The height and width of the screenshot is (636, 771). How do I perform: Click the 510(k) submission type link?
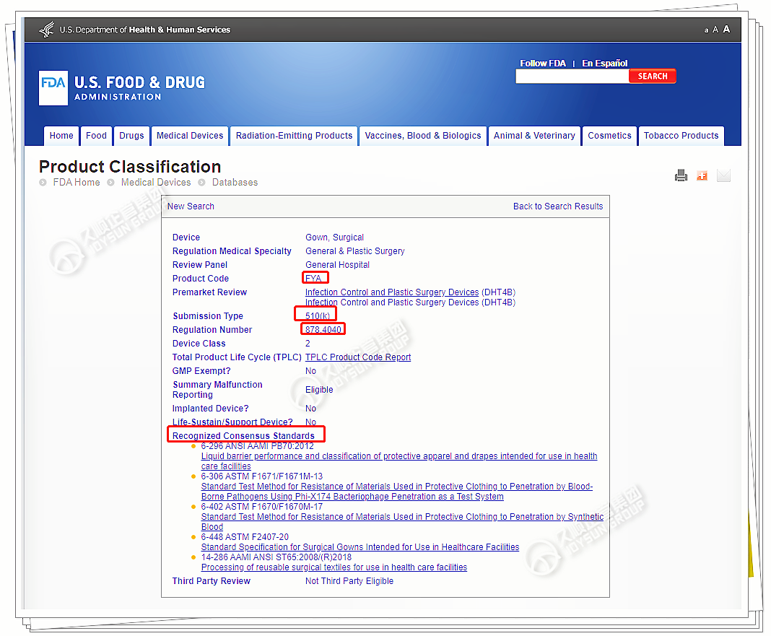[x=318, y=315]
